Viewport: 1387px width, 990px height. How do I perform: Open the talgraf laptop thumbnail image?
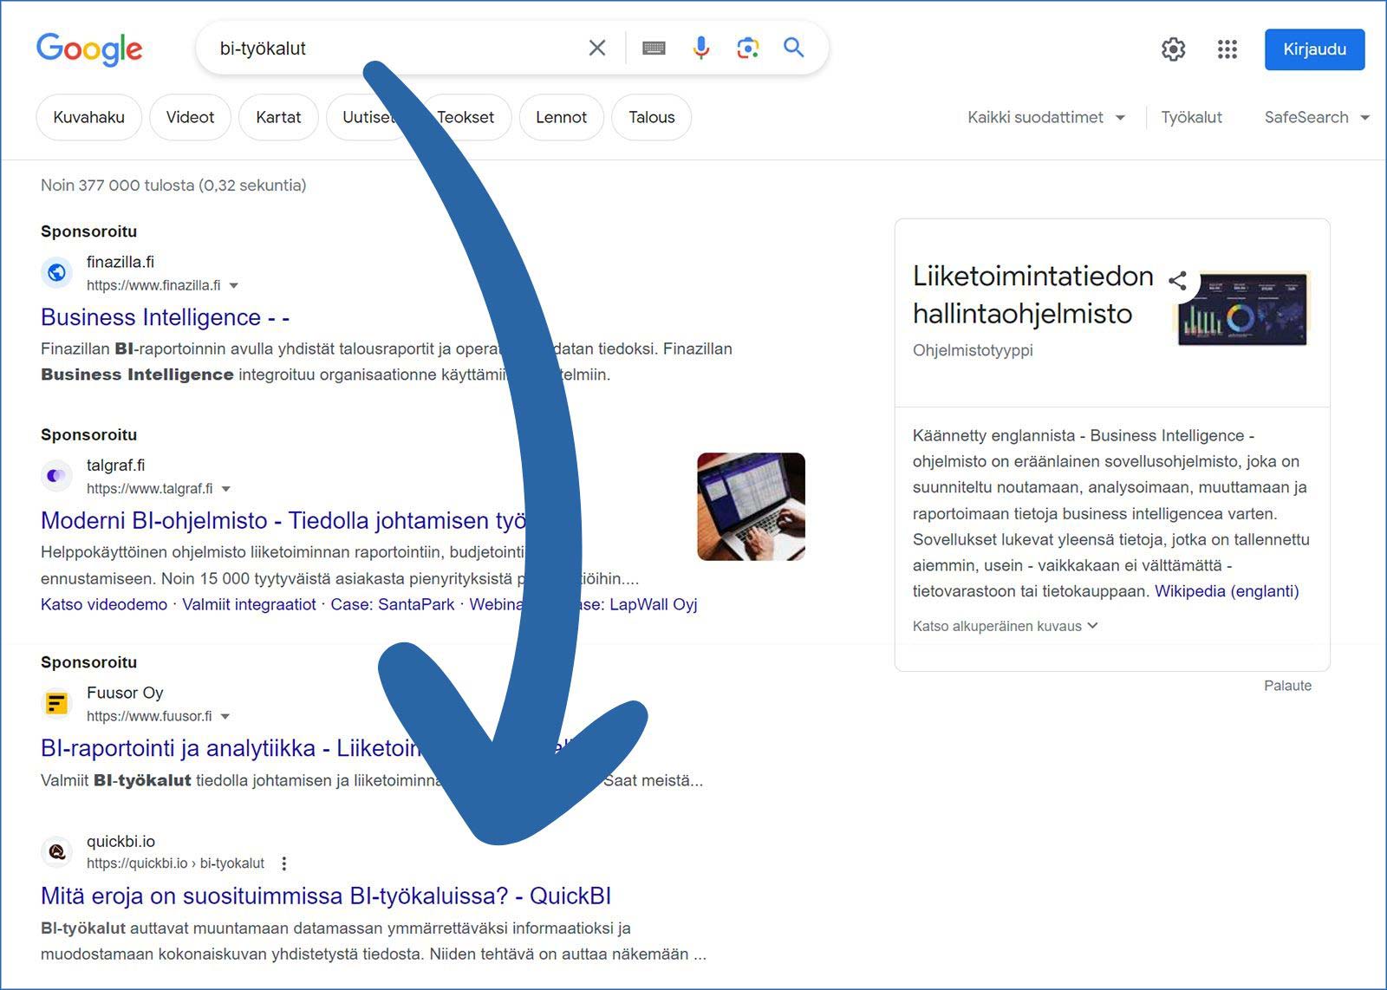(x=751, y=506)
